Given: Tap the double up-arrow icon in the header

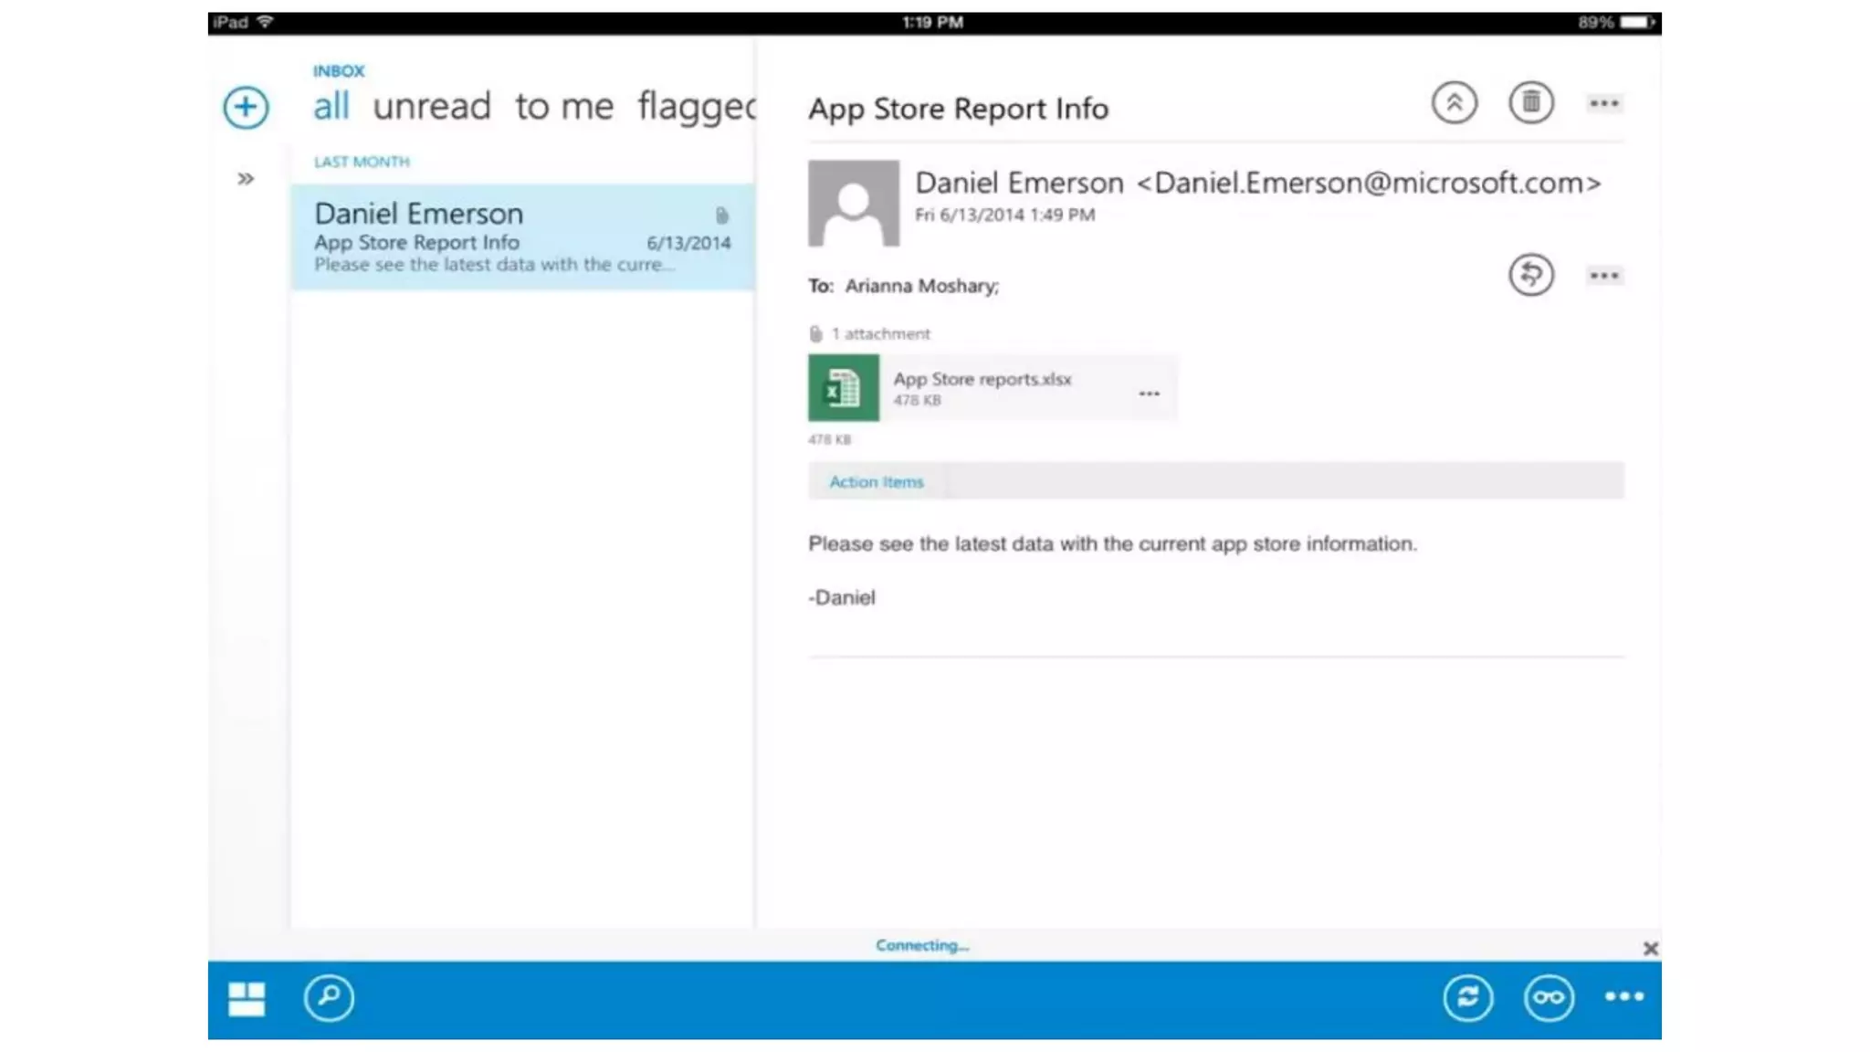Looking at the screenshot, I should (x=1454, y=103).
